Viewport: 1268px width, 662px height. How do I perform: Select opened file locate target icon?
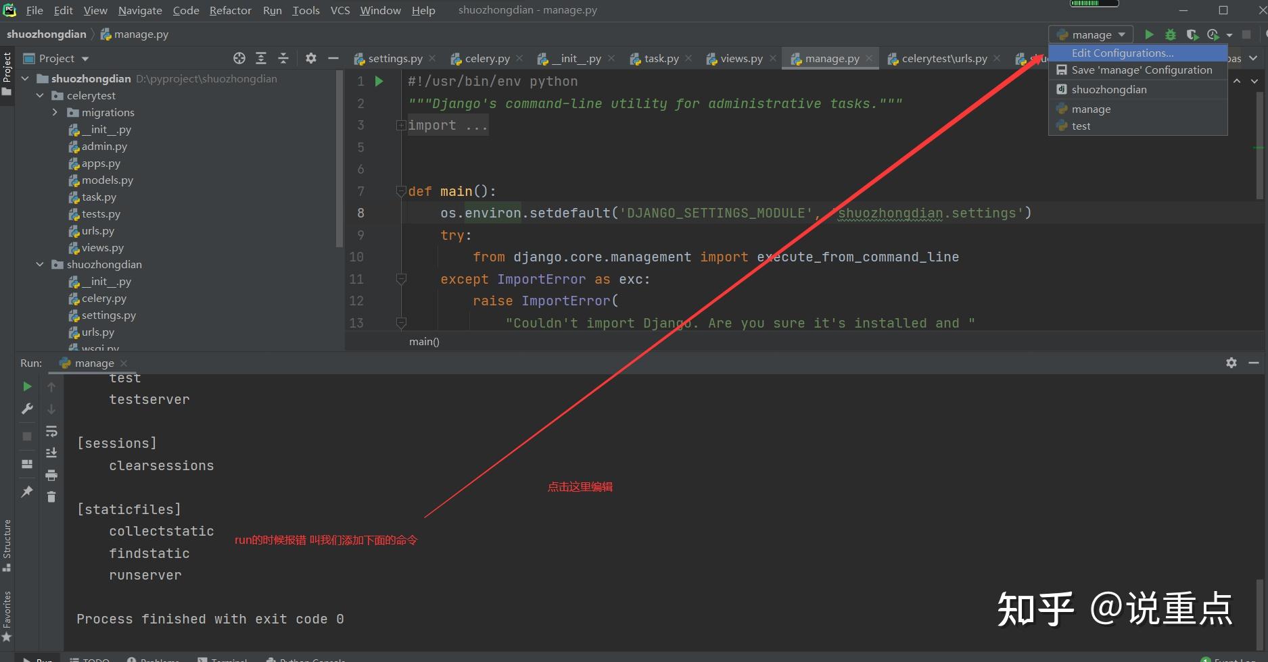(x=239, y=59)
